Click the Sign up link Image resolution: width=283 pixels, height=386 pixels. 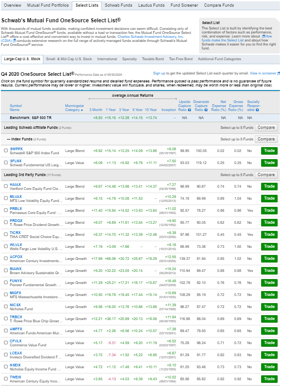coord(159,73)
